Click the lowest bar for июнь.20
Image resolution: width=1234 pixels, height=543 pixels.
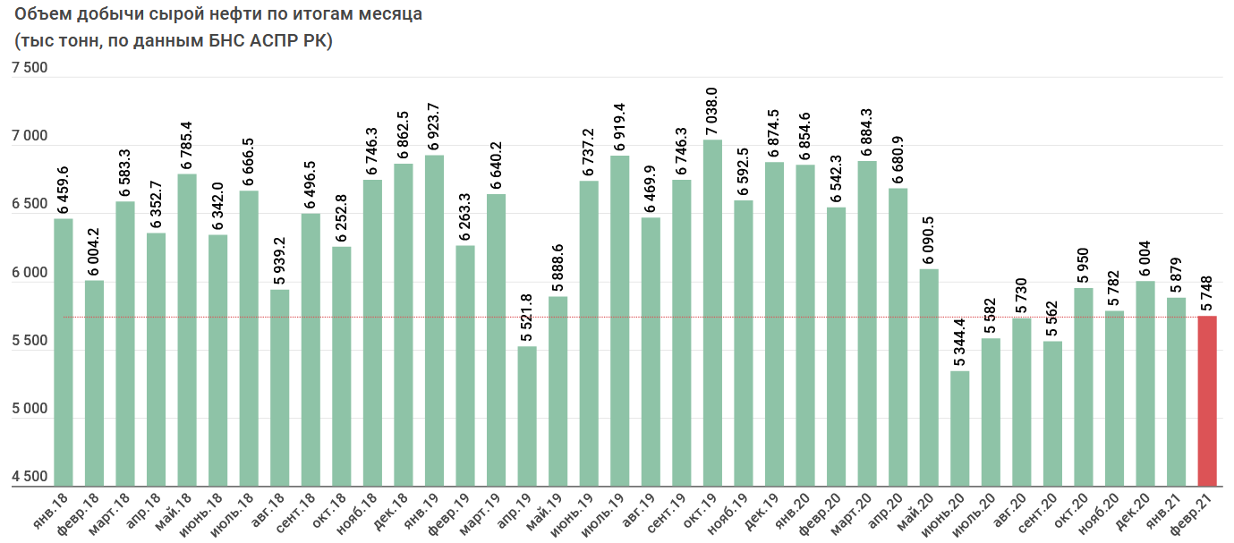pos(959,428)
